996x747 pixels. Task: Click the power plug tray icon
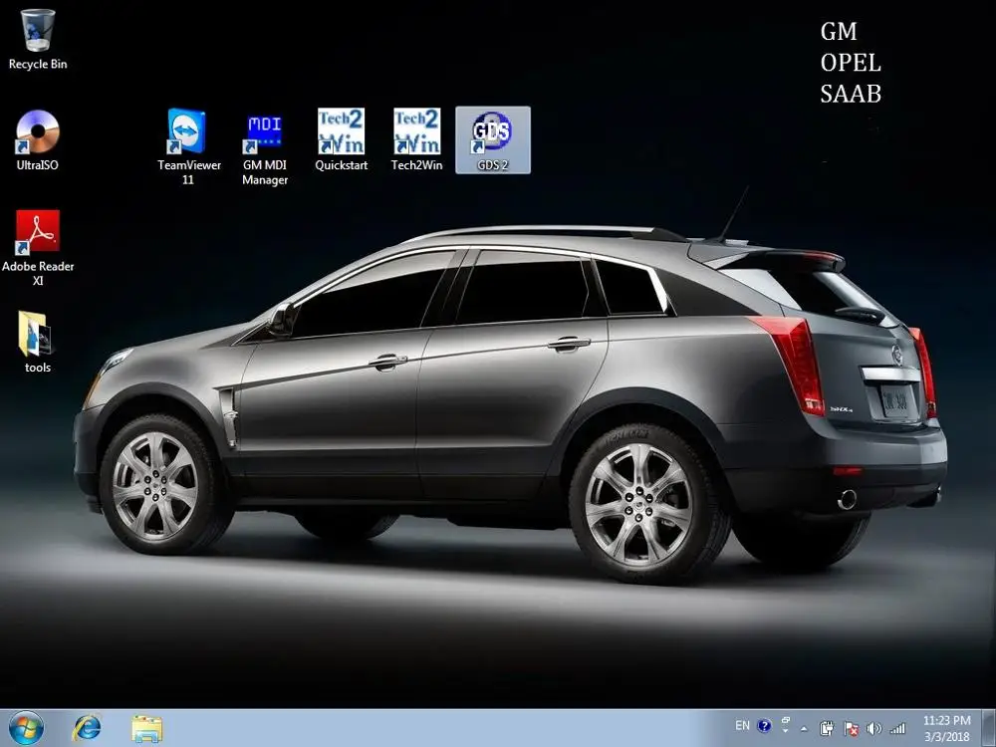click(827, 729)
